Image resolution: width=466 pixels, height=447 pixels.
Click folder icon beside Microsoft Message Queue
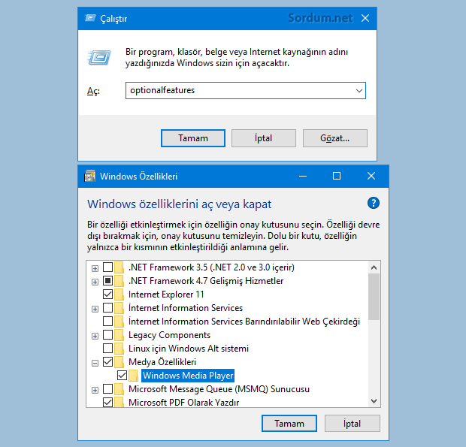119,389
